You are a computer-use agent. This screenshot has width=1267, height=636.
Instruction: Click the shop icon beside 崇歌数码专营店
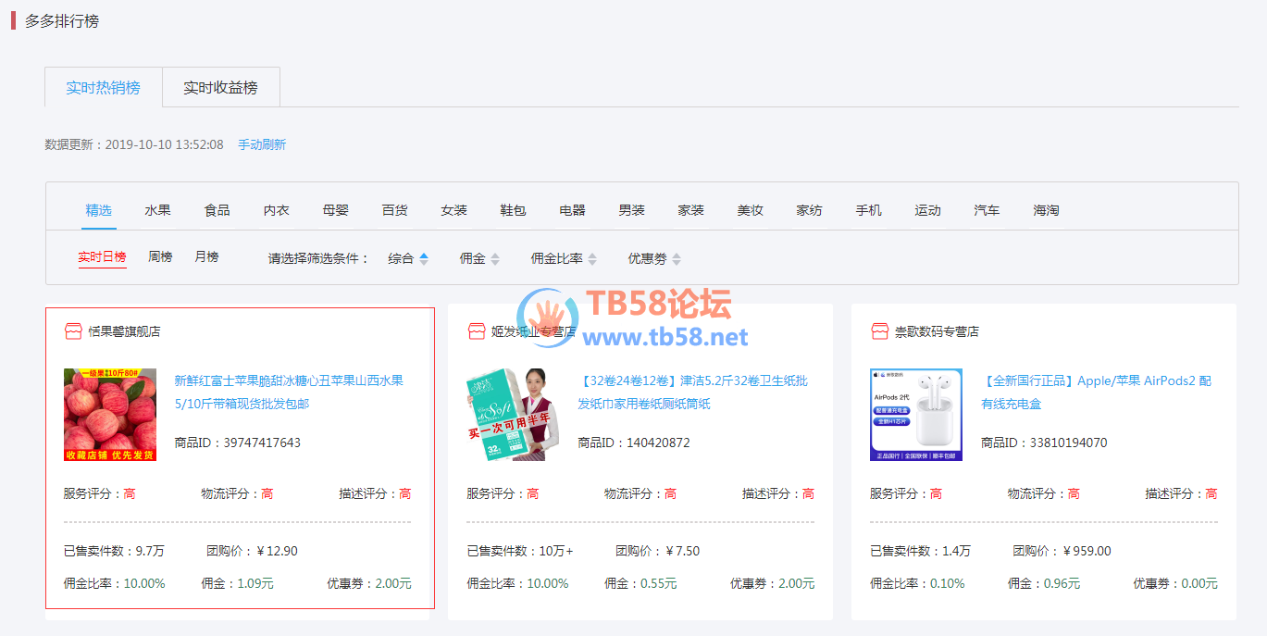(x=880, y=331)
